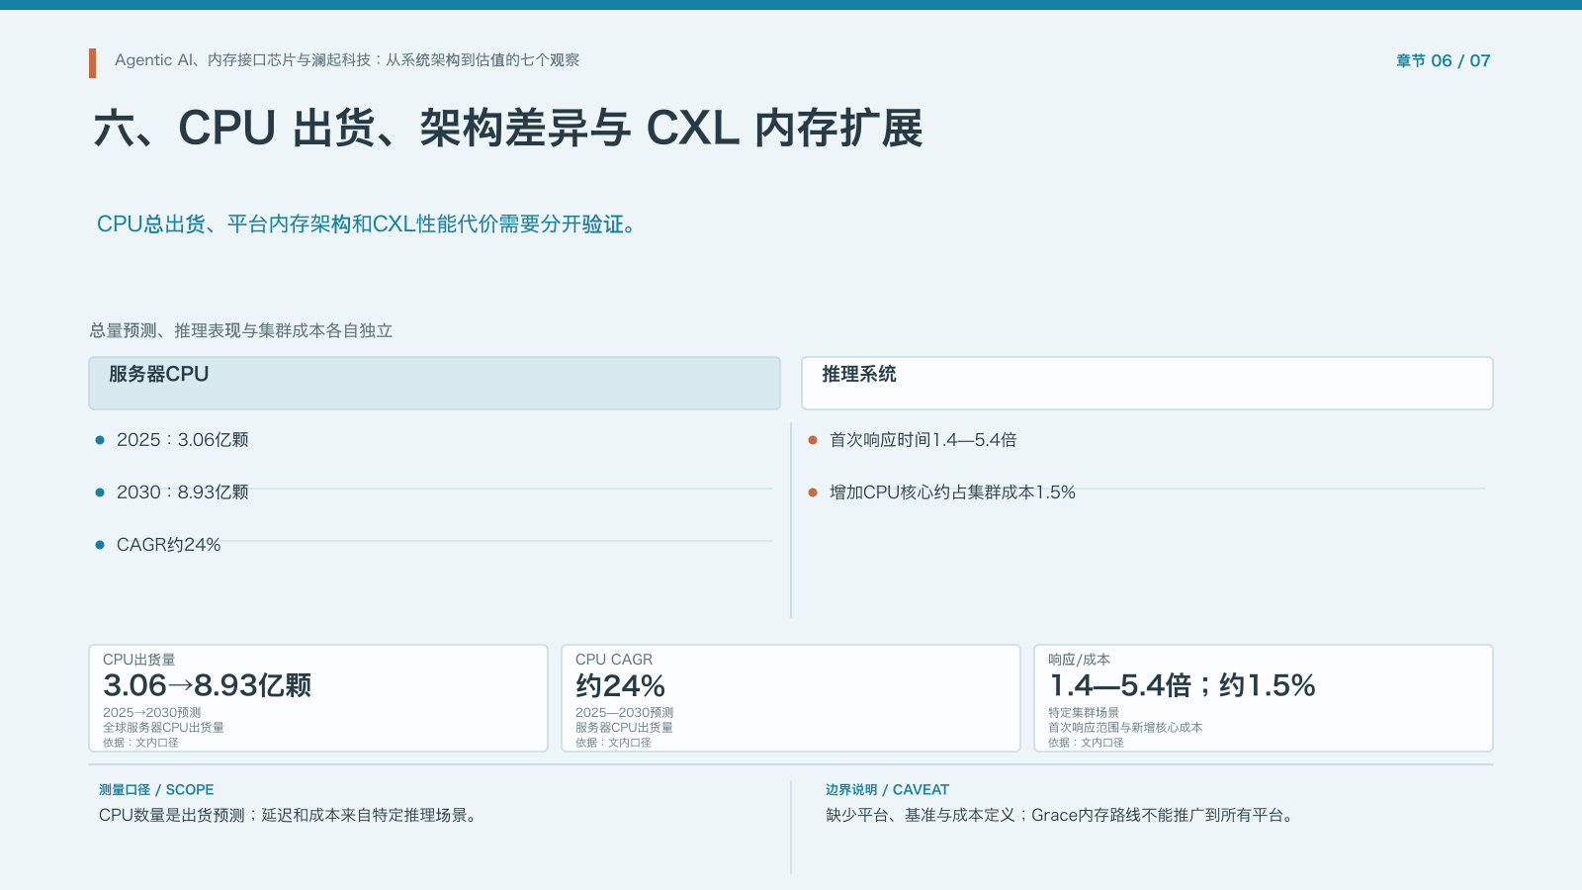This screenshot has width=1582, height=890.
Task: Click the '2025—2030预测' note in CAGR card
Action: click(x=625, y=712)
